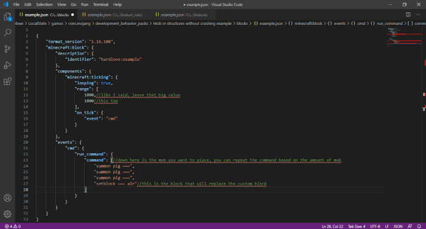The image size is (426, 229).
Task: Change the UTF-8 encoding
Action: [375, 226]
